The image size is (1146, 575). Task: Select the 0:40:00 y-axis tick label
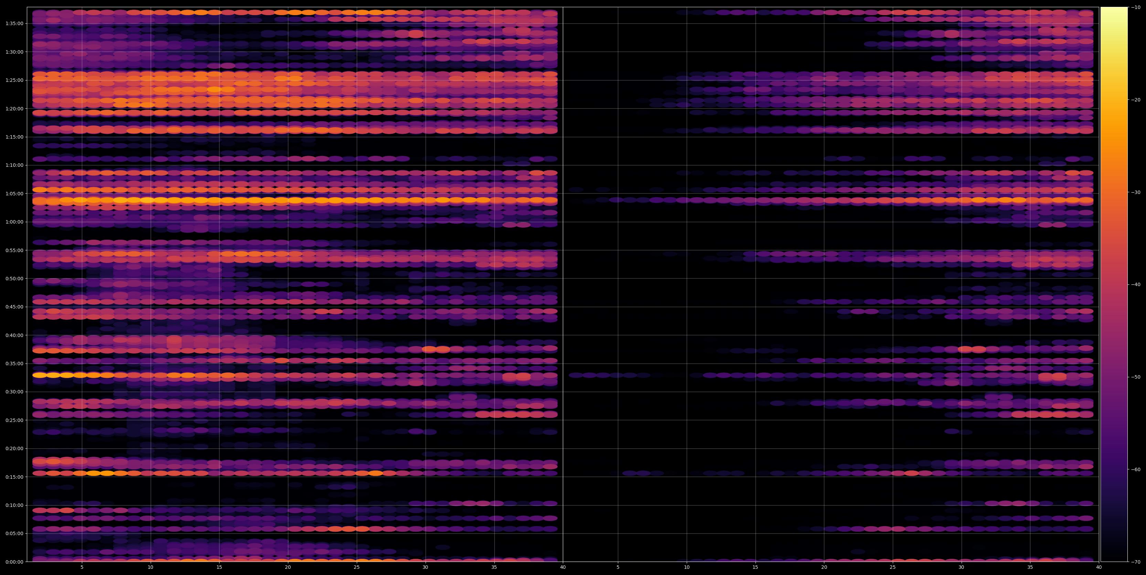(14, 335)
